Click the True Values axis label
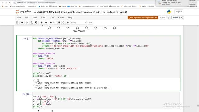 (79, 31)
